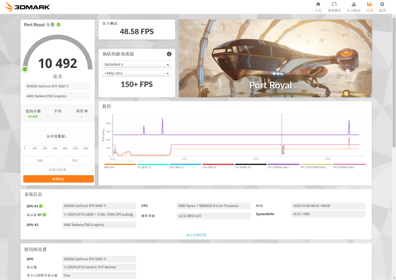Screen dimensions: 396x280
Task: Click the GPU #1 green check indicator
Action: click(x=41, y=206)
